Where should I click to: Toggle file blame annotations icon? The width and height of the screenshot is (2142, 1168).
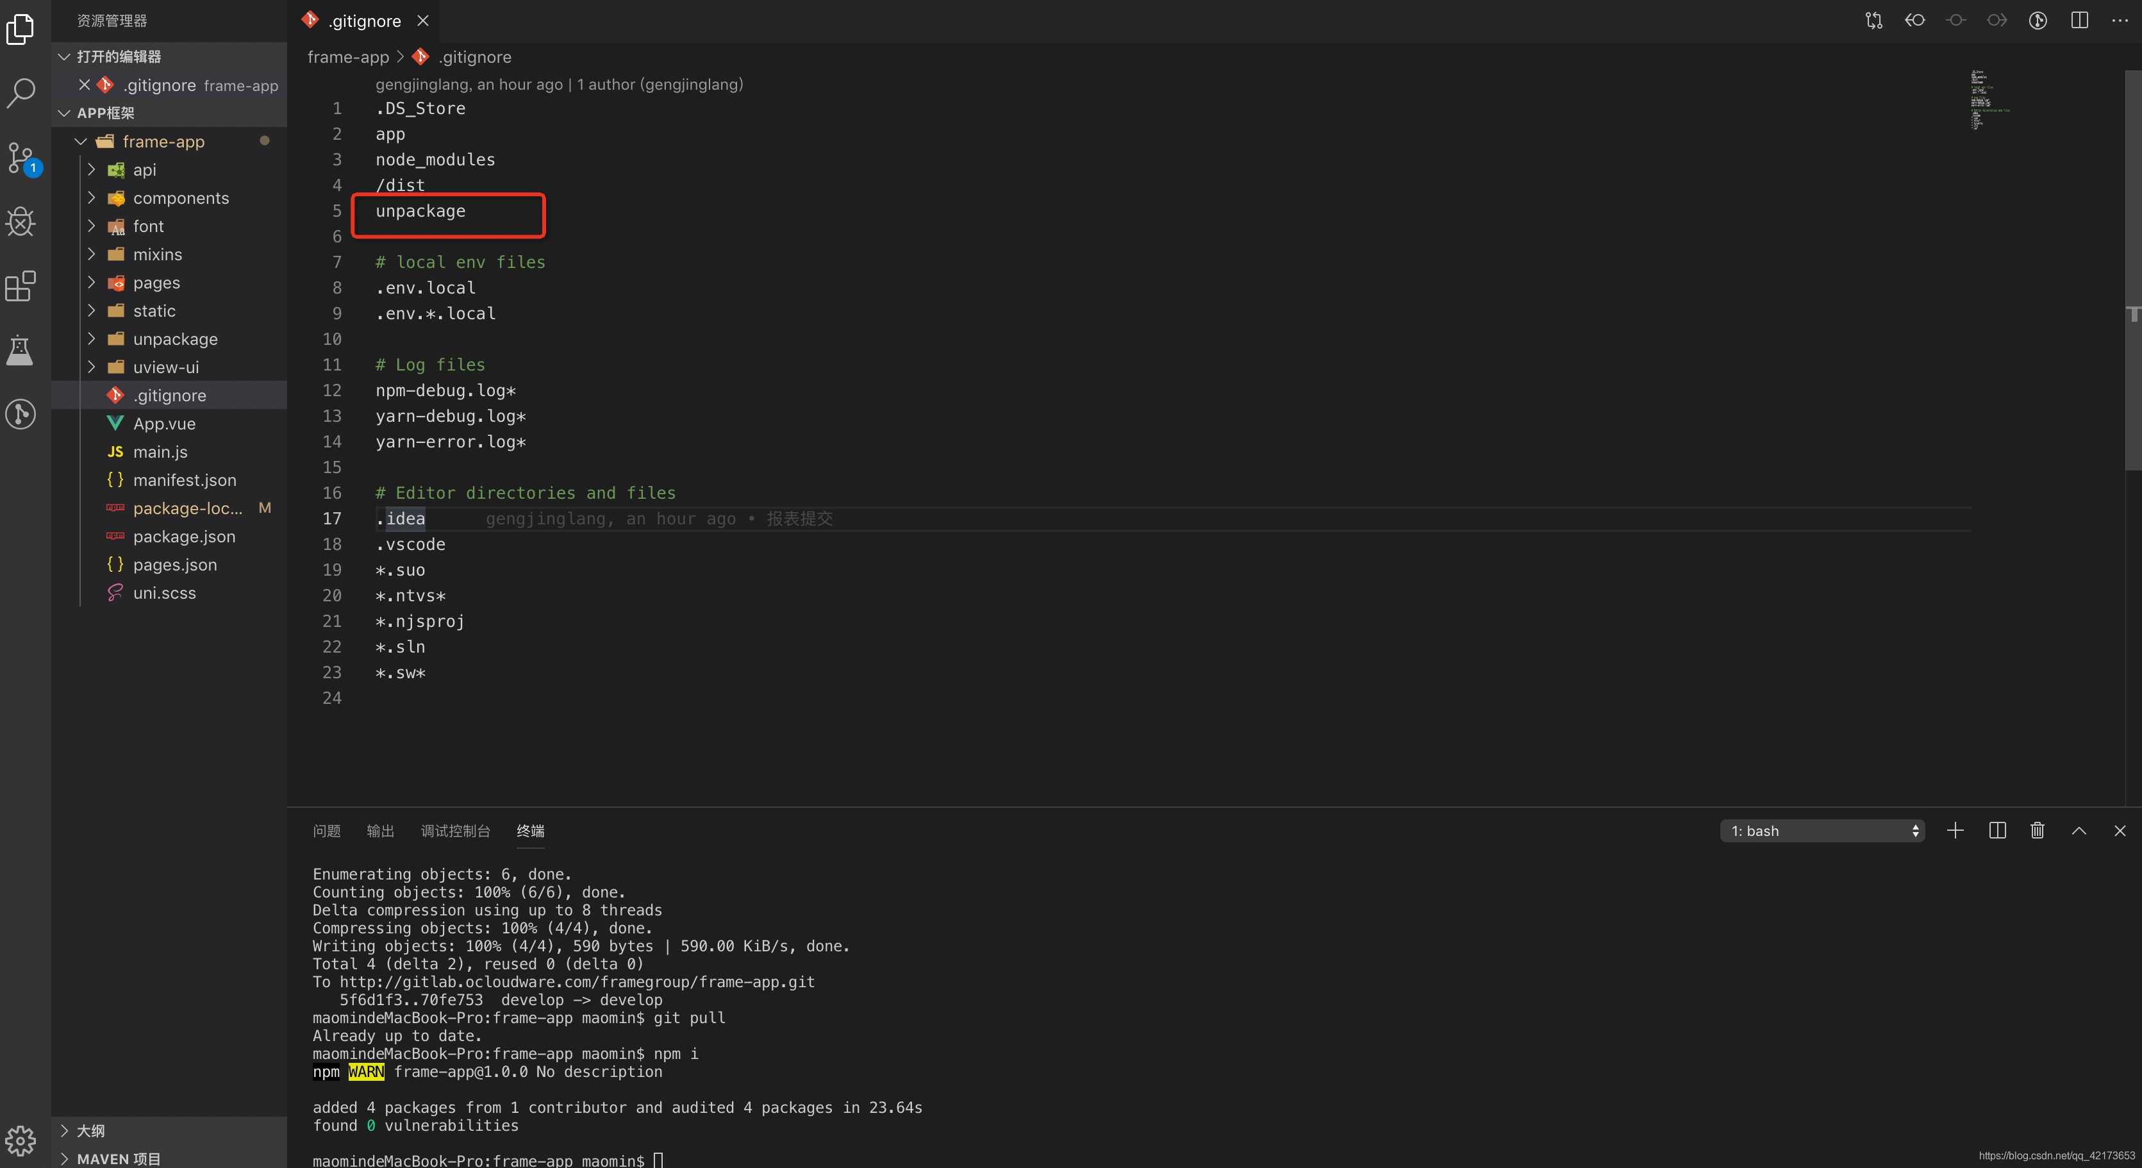(2038, 20)
